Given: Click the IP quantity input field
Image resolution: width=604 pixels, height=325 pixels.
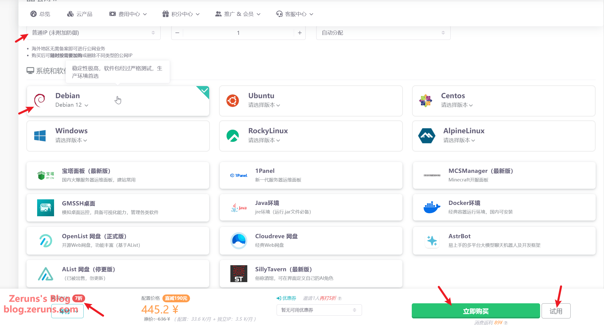Looking at the screenshot, I should click(x=238, y=33).
